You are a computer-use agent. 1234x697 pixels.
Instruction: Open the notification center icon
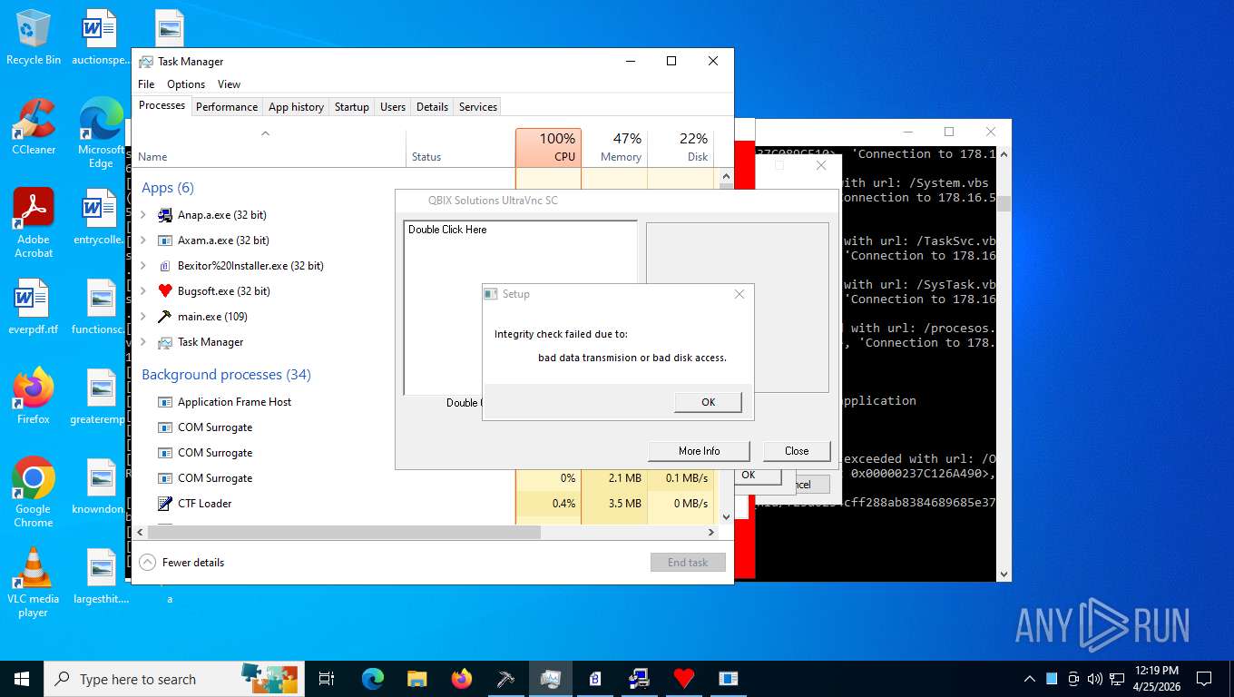(1204, 679)
